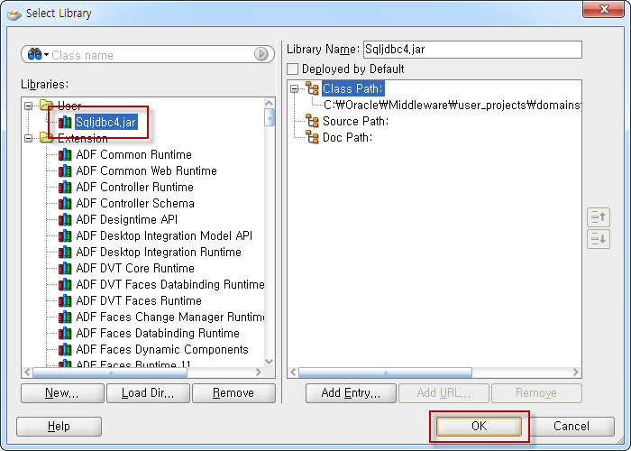Click path tree scroll right arrow
631x451 pixels.
(576, 373)
